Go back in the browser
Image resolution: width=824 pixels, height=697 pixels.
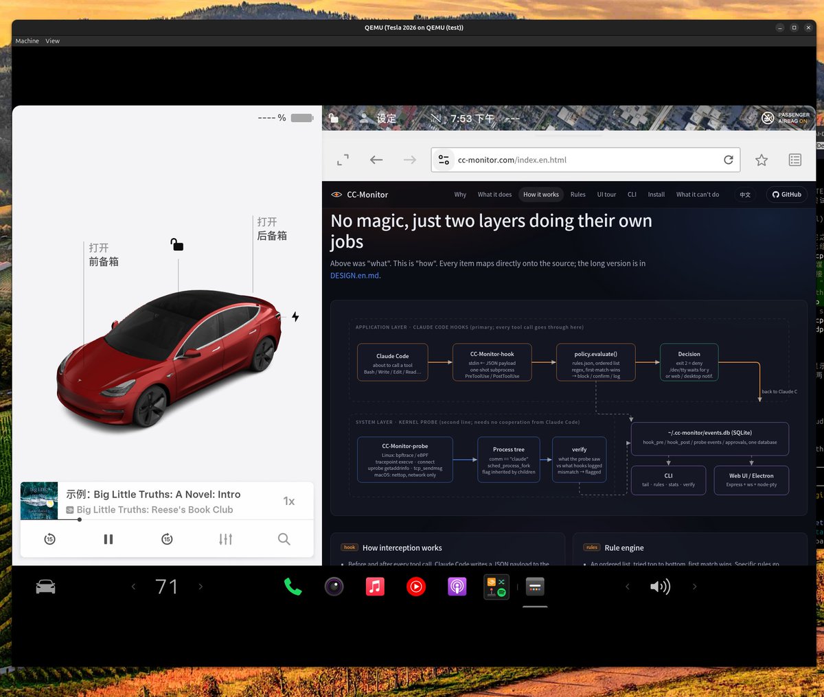pyautogui.click(x=376, y=160)
